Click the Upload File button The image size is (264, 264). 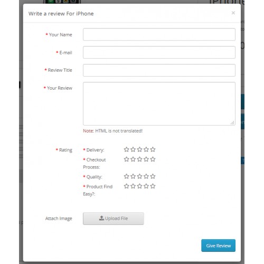[x=114, y=219]
